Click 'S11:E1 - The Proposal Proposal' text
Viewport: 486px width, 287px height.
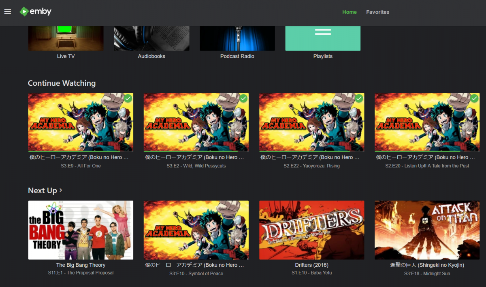coord(81,273)
